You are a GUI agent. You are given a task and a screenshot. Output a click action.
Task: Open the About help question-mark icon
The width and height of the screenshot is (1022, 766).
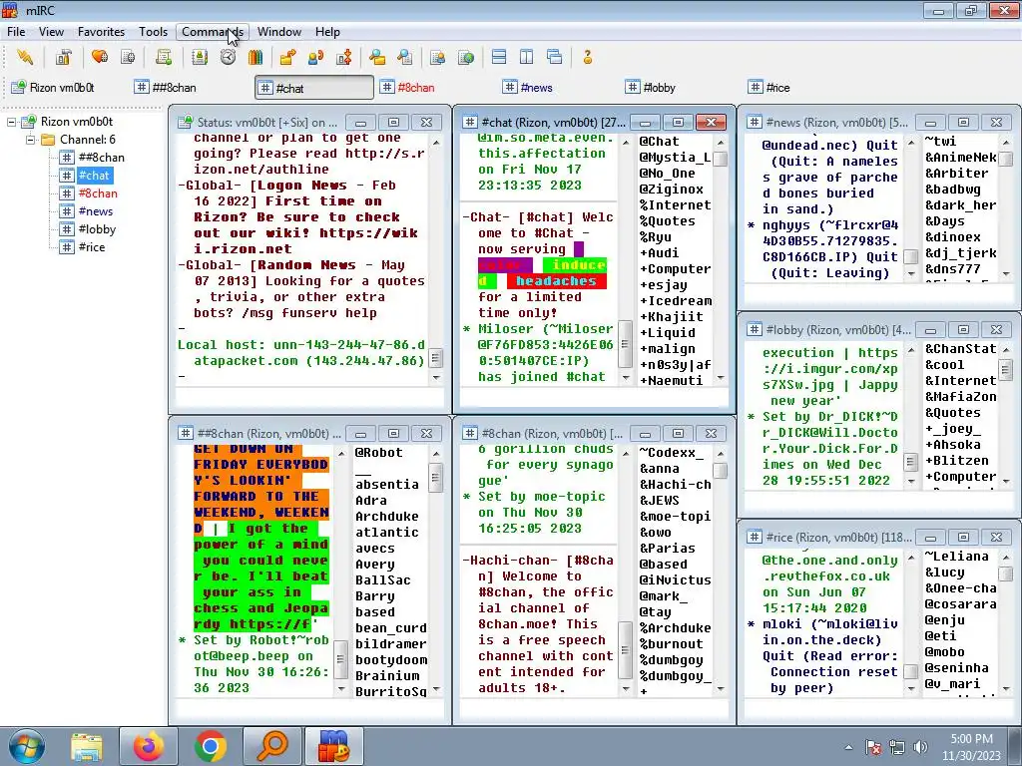point(587,57)
